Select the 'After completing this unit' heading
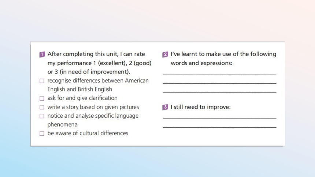The width and height of the screenshot is (315, 177). coord(99,63)
